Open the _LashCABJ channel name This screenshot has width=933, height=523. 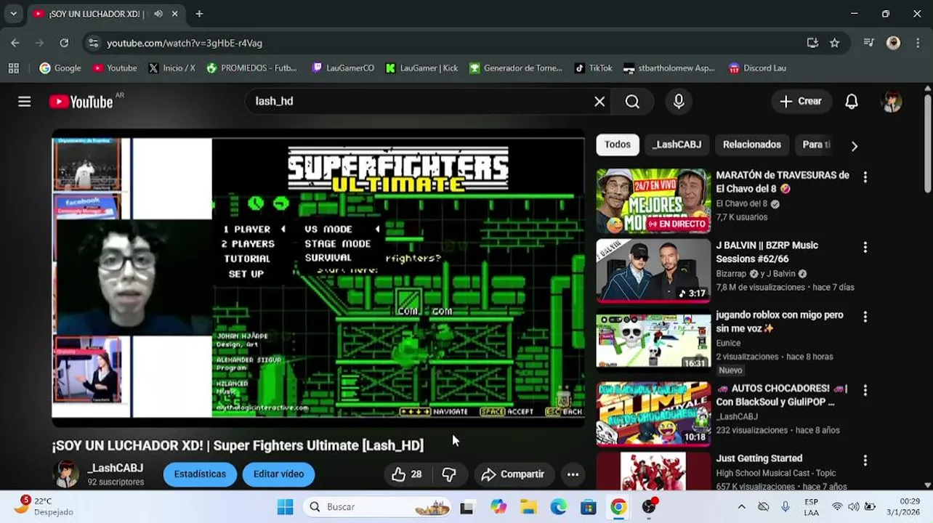tap(116, 468)
